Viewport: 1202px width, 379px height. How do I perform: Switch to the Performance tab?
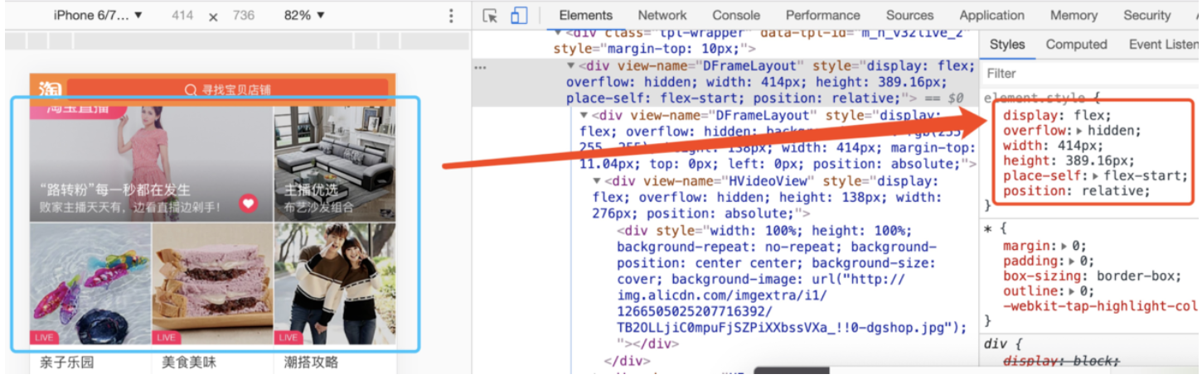click(x=823, y=15)
